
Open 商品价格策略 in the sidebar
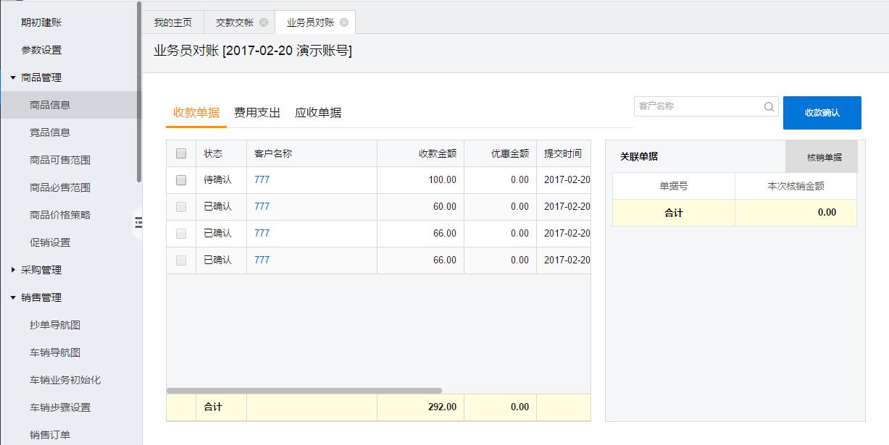pos(60,215)
